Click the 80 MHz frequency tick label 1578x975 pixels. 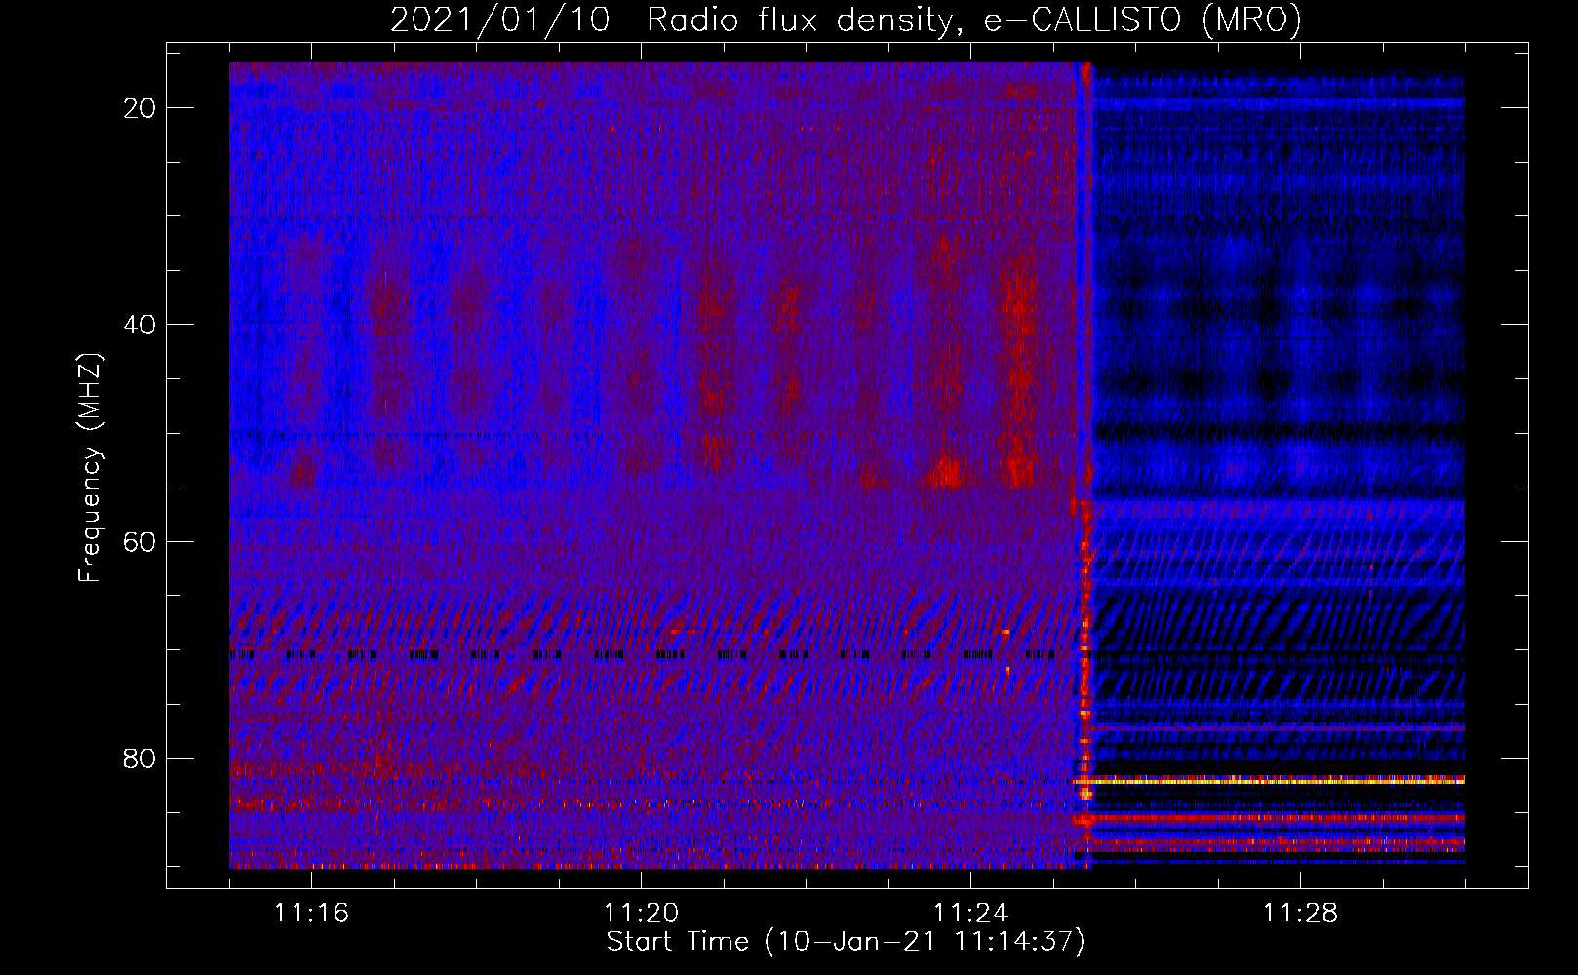click(140, 758)
